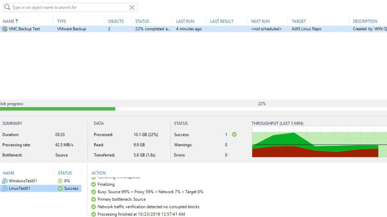Click the Read value 9.9 GB

pos(139,145)
